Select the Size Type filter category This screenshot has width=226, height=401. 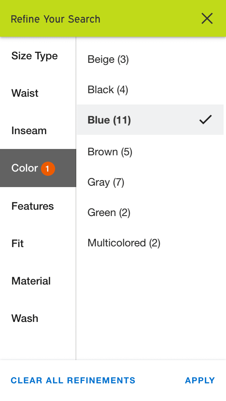[x=34, y=56]
